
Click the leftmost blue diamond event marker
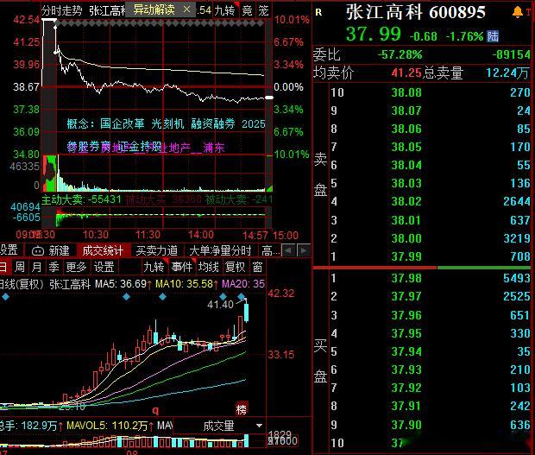5,297
